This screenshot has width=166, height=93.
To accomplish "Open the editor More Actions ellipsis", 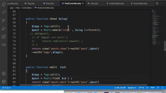I will [162, 3].
